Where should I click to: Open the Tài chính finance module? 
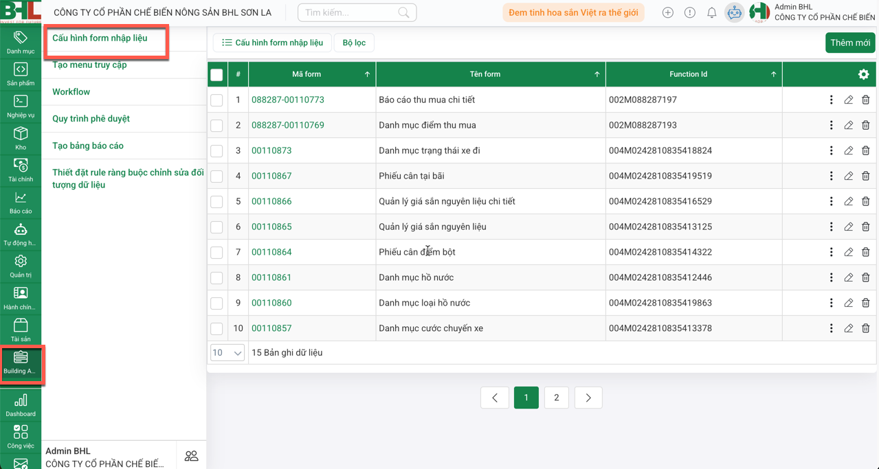(21, 170)
